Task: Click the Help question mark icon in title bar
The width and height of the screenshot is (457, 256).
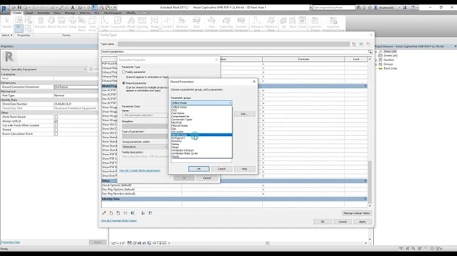Action: click(x=413, y=8)
